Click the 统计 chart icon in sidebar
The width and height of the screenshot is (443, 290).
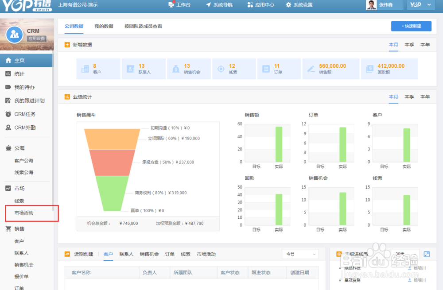point(8,73)
